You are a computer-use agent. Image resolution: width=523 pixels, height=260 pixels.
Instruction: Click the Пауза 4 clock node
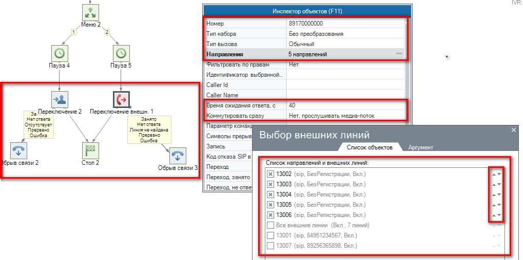coord(60,53)
